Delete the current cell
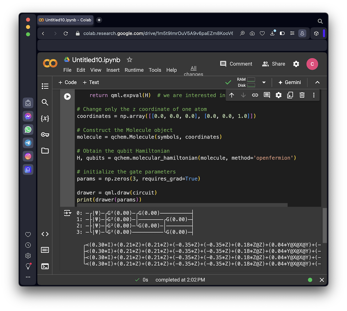The height and width of the screenshot is (311, 347). click(x=302, y=95)
